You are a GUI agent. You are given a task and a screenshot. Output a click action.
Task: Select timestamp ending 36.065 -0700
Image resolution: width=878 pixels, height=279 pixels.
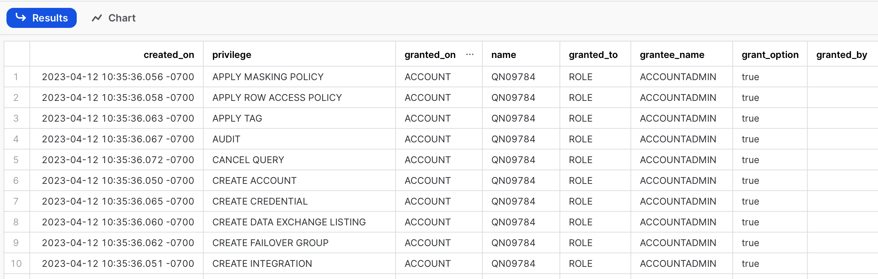pos(118,201)
